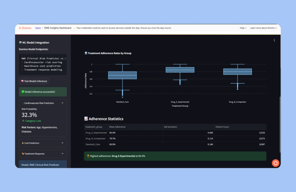Click the Model: RWE Clinical Risk Predictor info box
This screenshot has height=192, width=296.
pos(43,164)
